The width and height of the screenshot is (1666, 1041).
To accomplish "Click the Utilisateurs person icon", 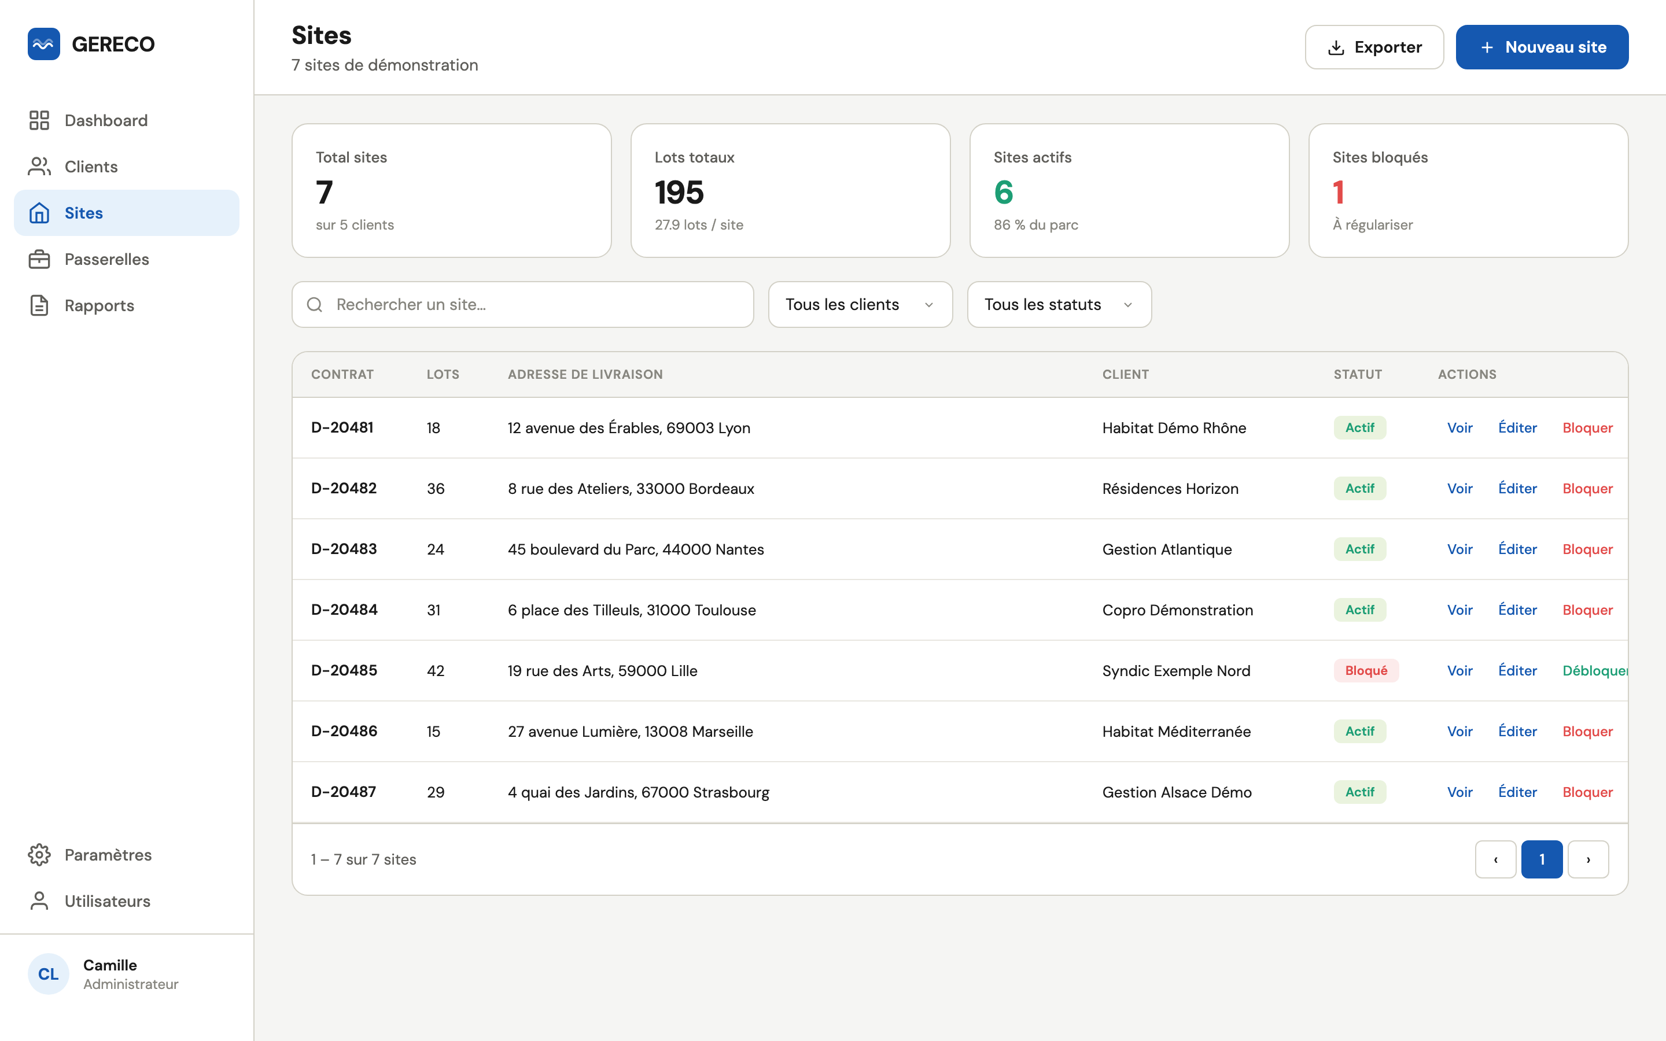I will 39,900.
